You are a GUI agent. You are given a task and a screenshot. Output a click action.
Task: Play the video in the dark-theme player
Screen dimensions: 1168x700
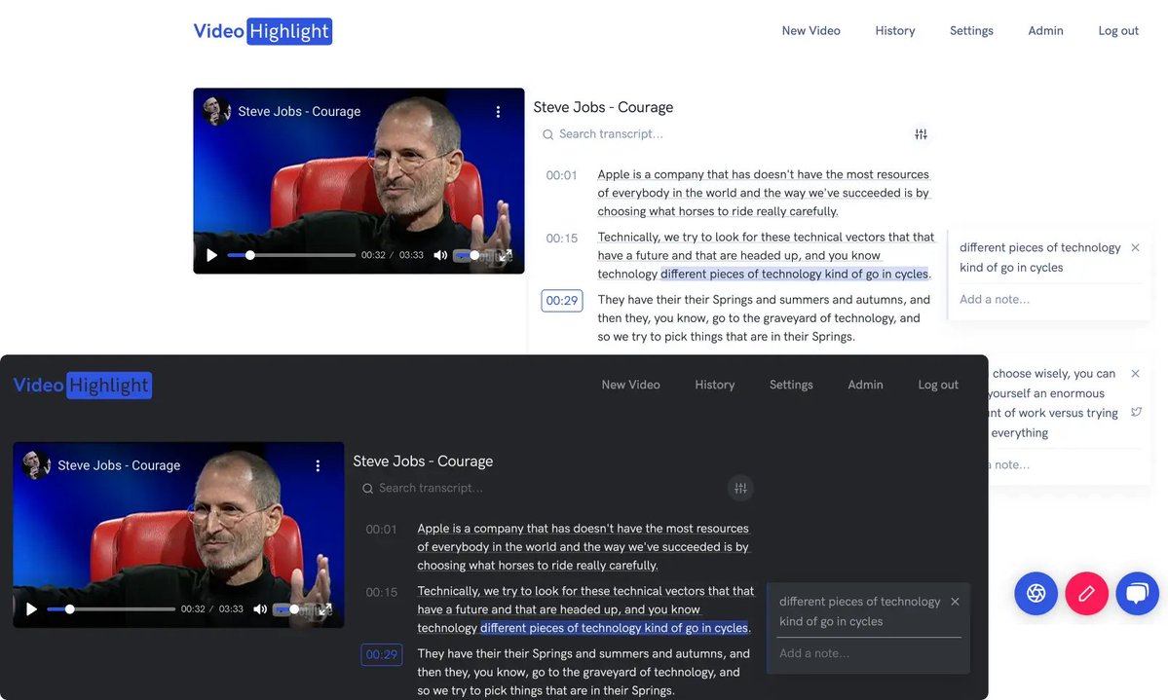32,609
